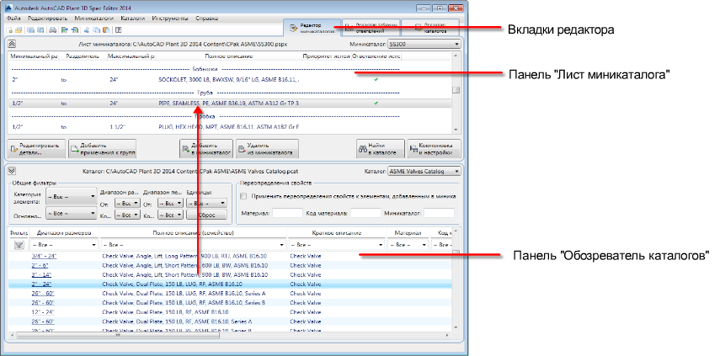Open the Диапазон размеров column filter dropdown
The height and width of the screenshot is (356, 720).
click(64, 245)
